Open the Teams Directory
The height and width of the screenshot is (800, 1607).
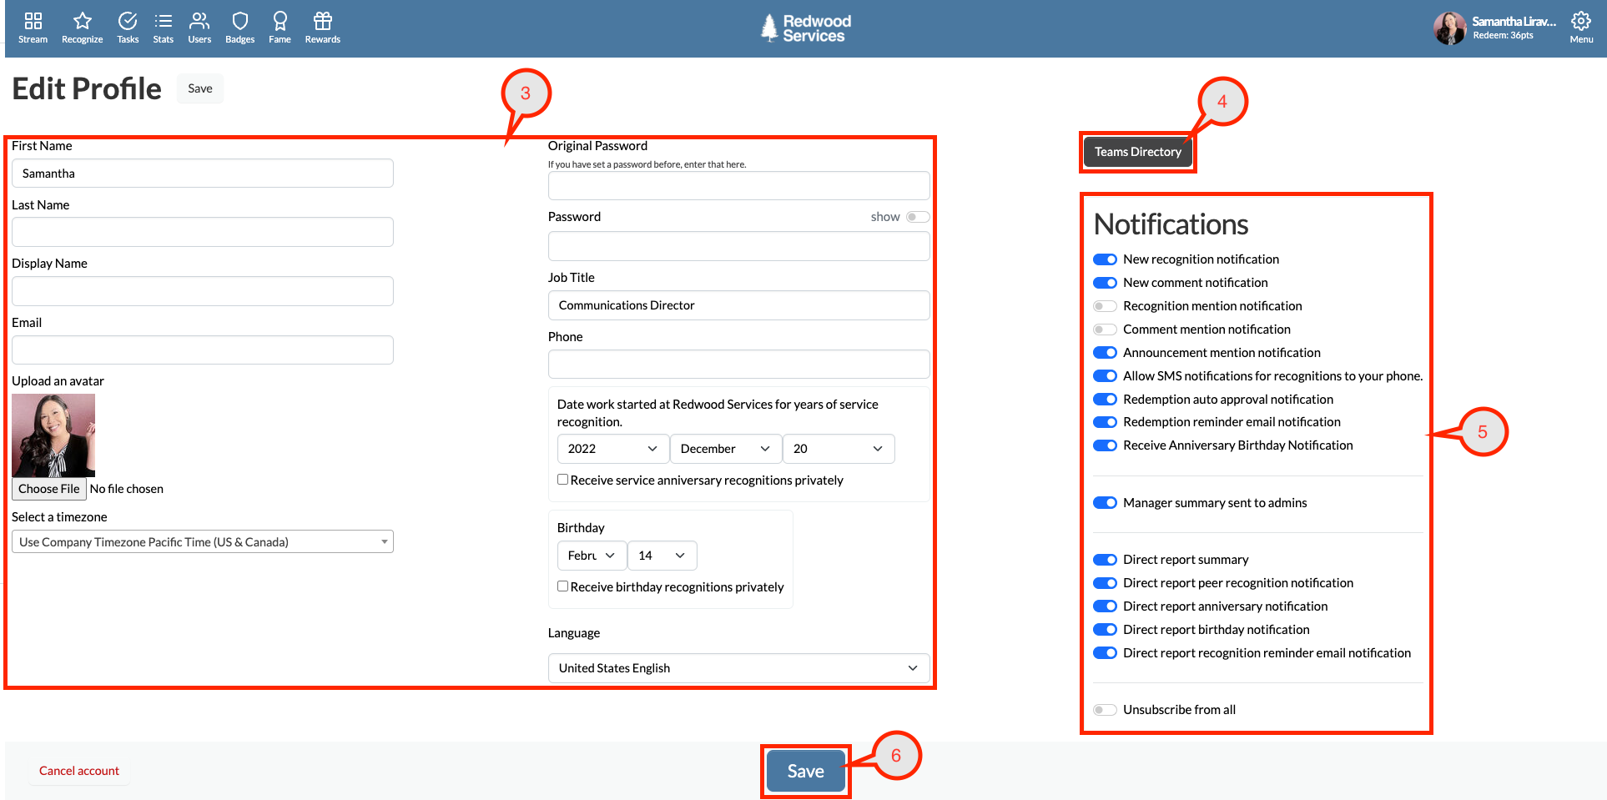point(1137,151)
